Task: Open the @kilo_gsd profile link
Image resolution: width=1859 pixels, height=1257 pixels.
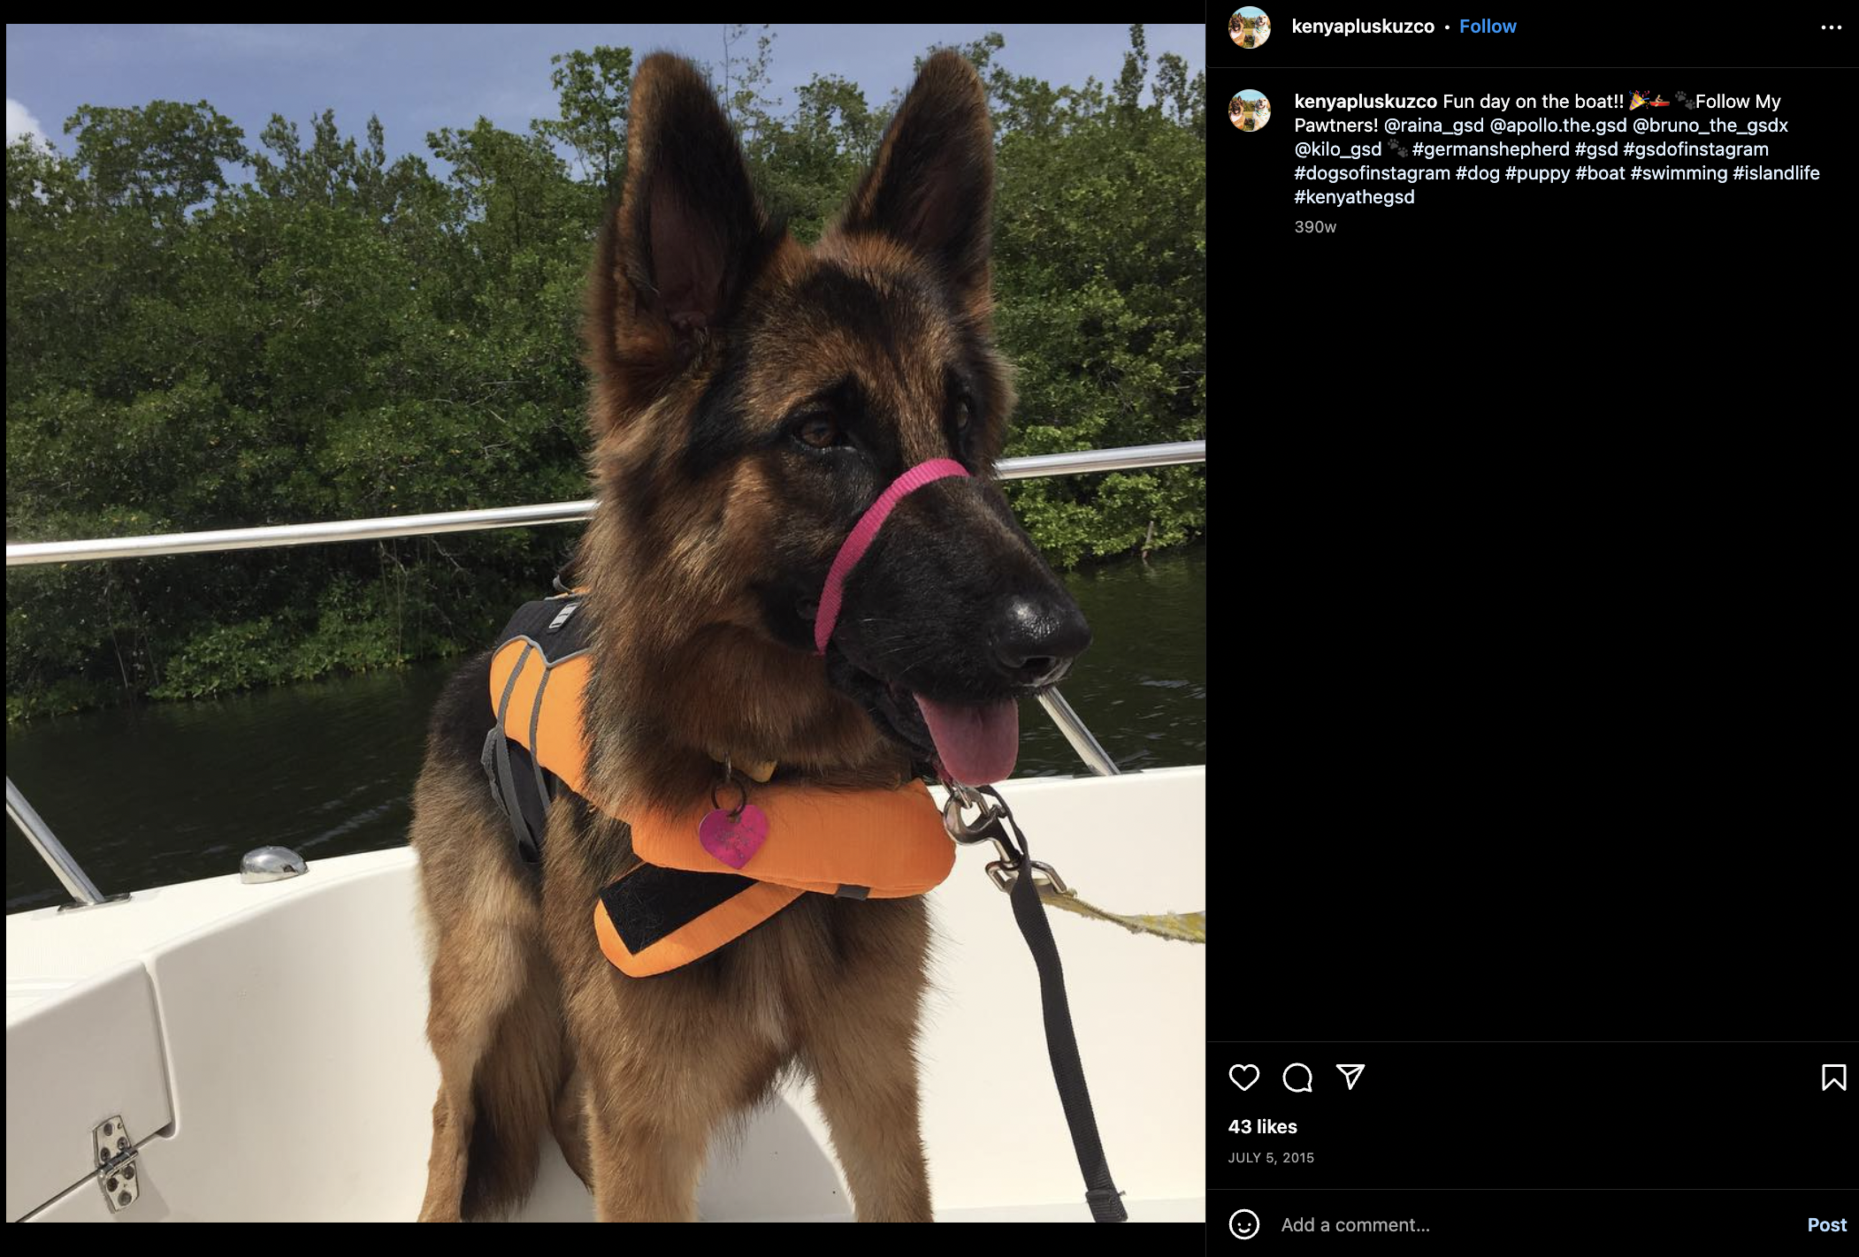Action: click(x=1337, y=149)
